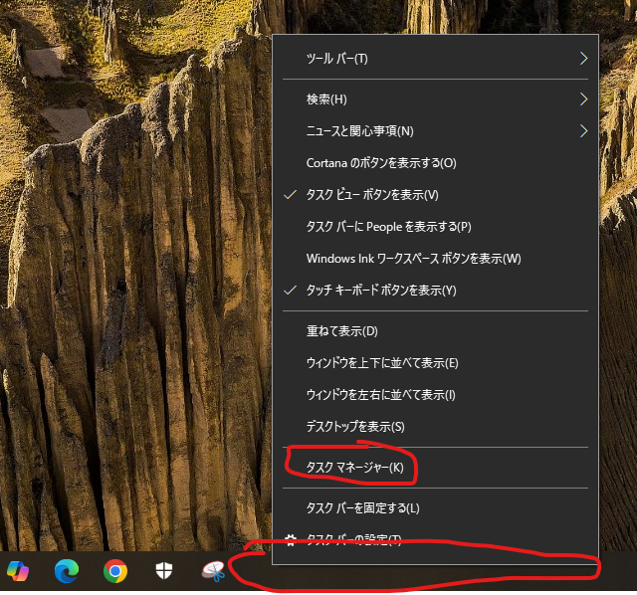Select 重ねて表示(D) menu entry
637x595 pixels.
pyautogui.click(x=435, y=331)
